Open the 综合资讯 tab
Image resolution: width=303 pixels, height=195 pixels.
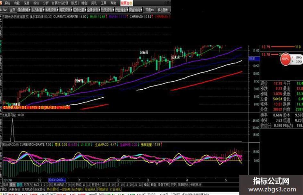(90, 189)
